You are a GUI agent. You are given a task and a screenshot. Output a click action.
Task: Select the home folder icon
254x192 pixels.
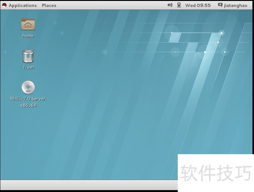coord(28,24)
